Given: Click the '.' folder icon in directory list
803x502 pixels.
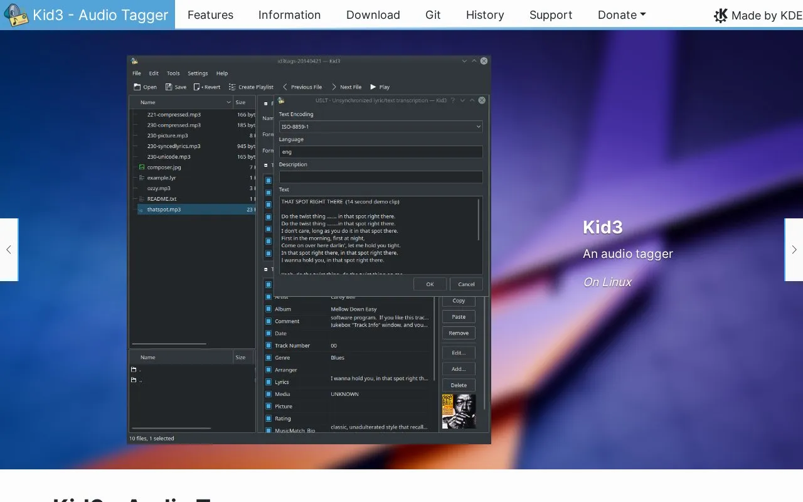Looking at the screenshot, I should 134,370.
